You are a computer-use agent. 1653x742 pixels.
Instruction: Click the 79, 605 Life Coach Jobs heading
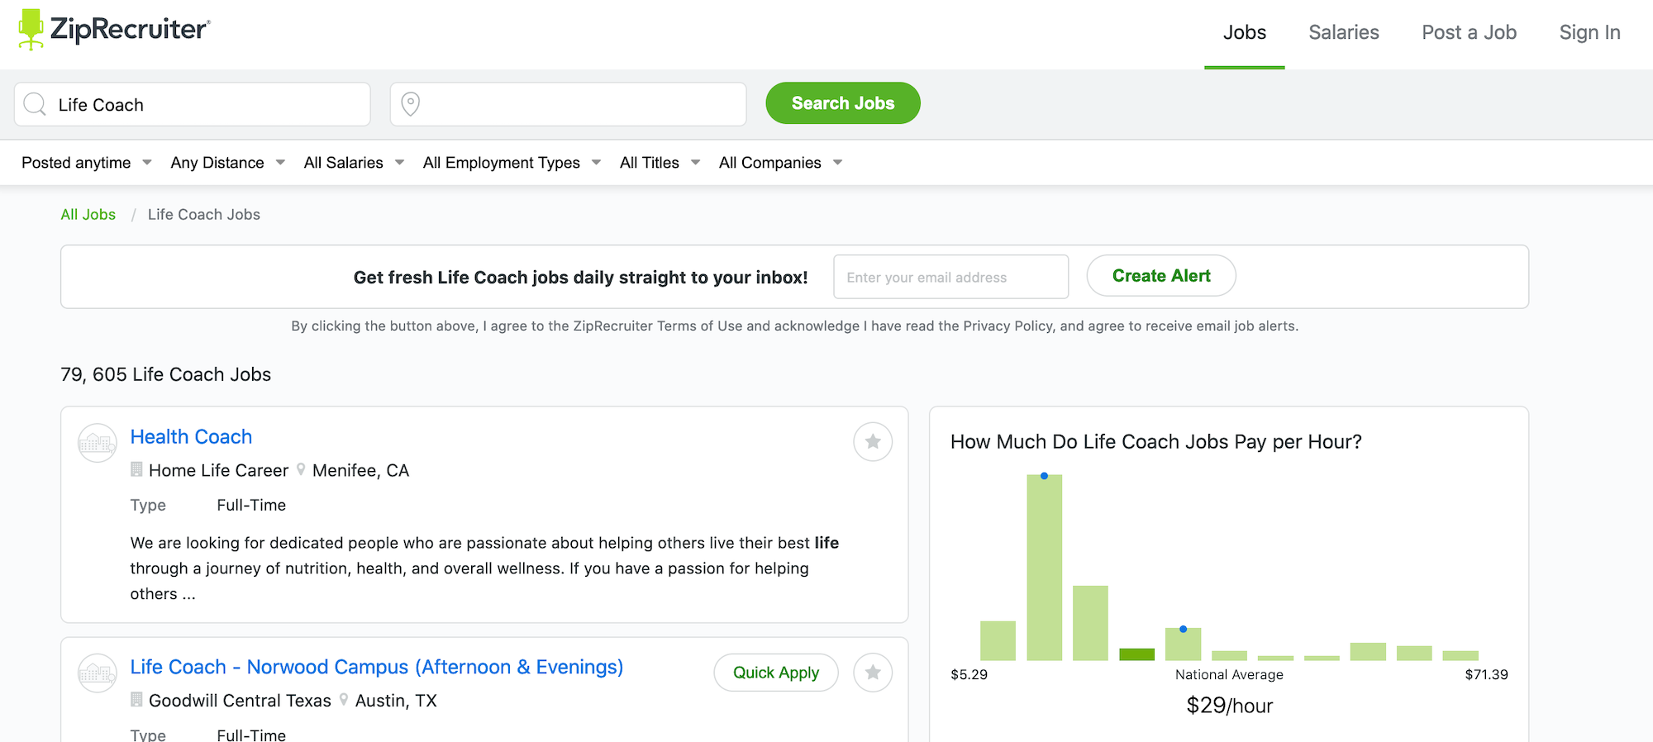tap(166, 374)
